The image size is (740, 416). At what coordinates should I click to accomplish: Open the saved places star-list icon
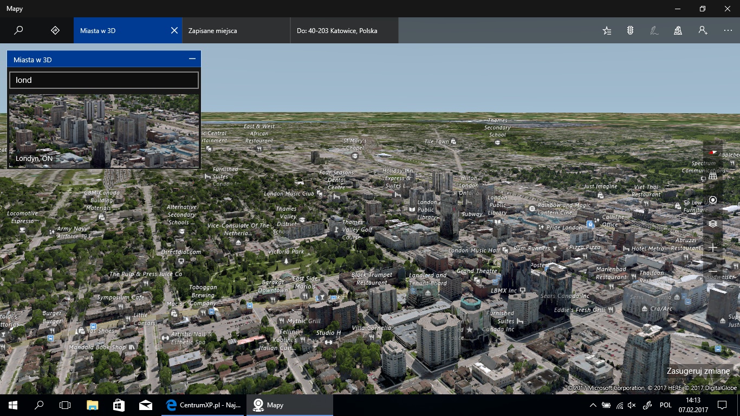tap(607, 31)
